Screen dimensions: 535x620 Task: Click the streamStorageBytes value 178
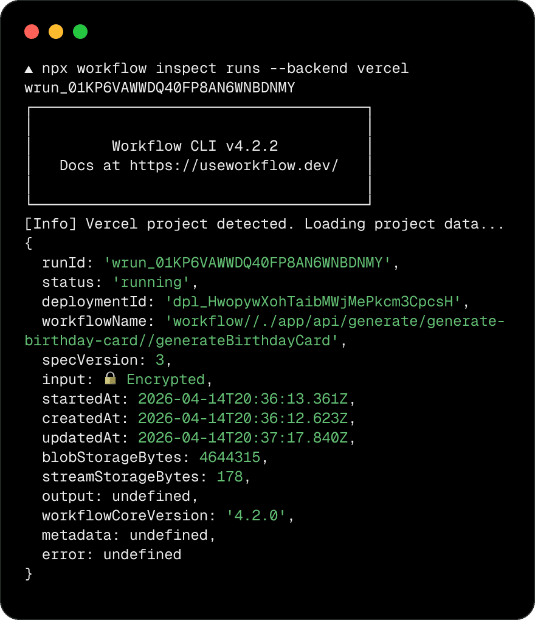230,477
